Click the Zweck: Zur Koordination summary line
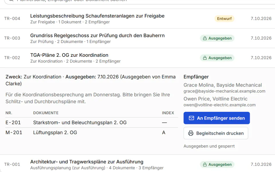This screenshot has height=172, width=275. (x=91, y=80)
